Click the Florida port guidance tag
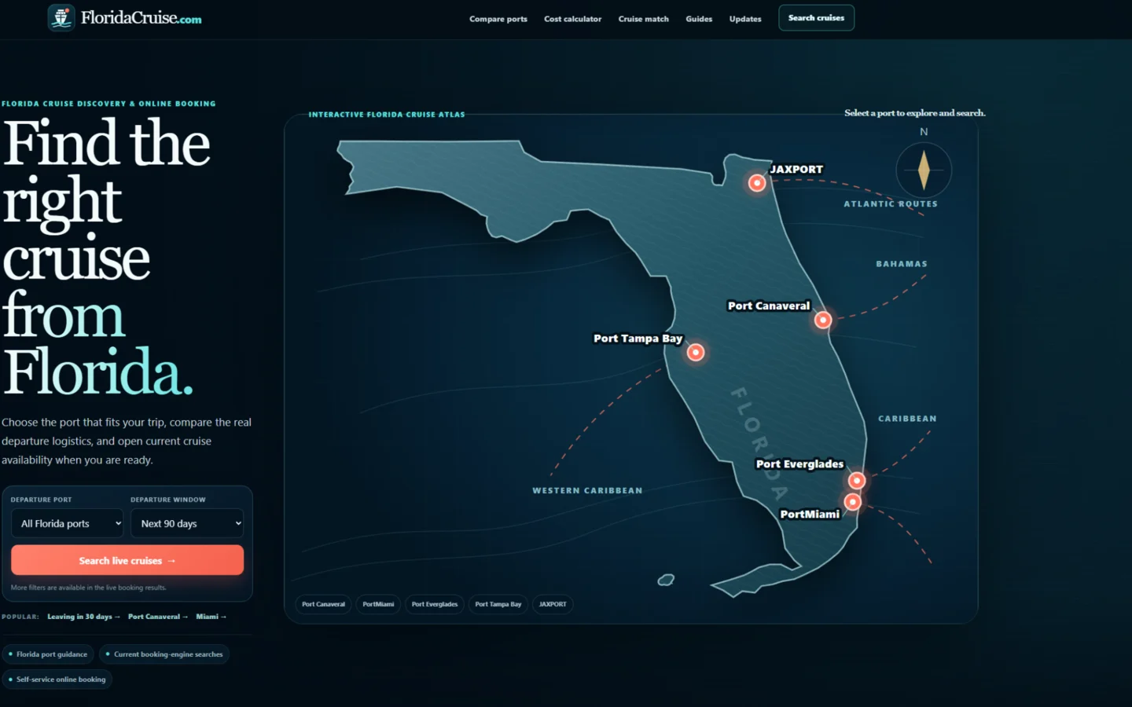This screenshot has height=707, width=1132. point(48,654)
